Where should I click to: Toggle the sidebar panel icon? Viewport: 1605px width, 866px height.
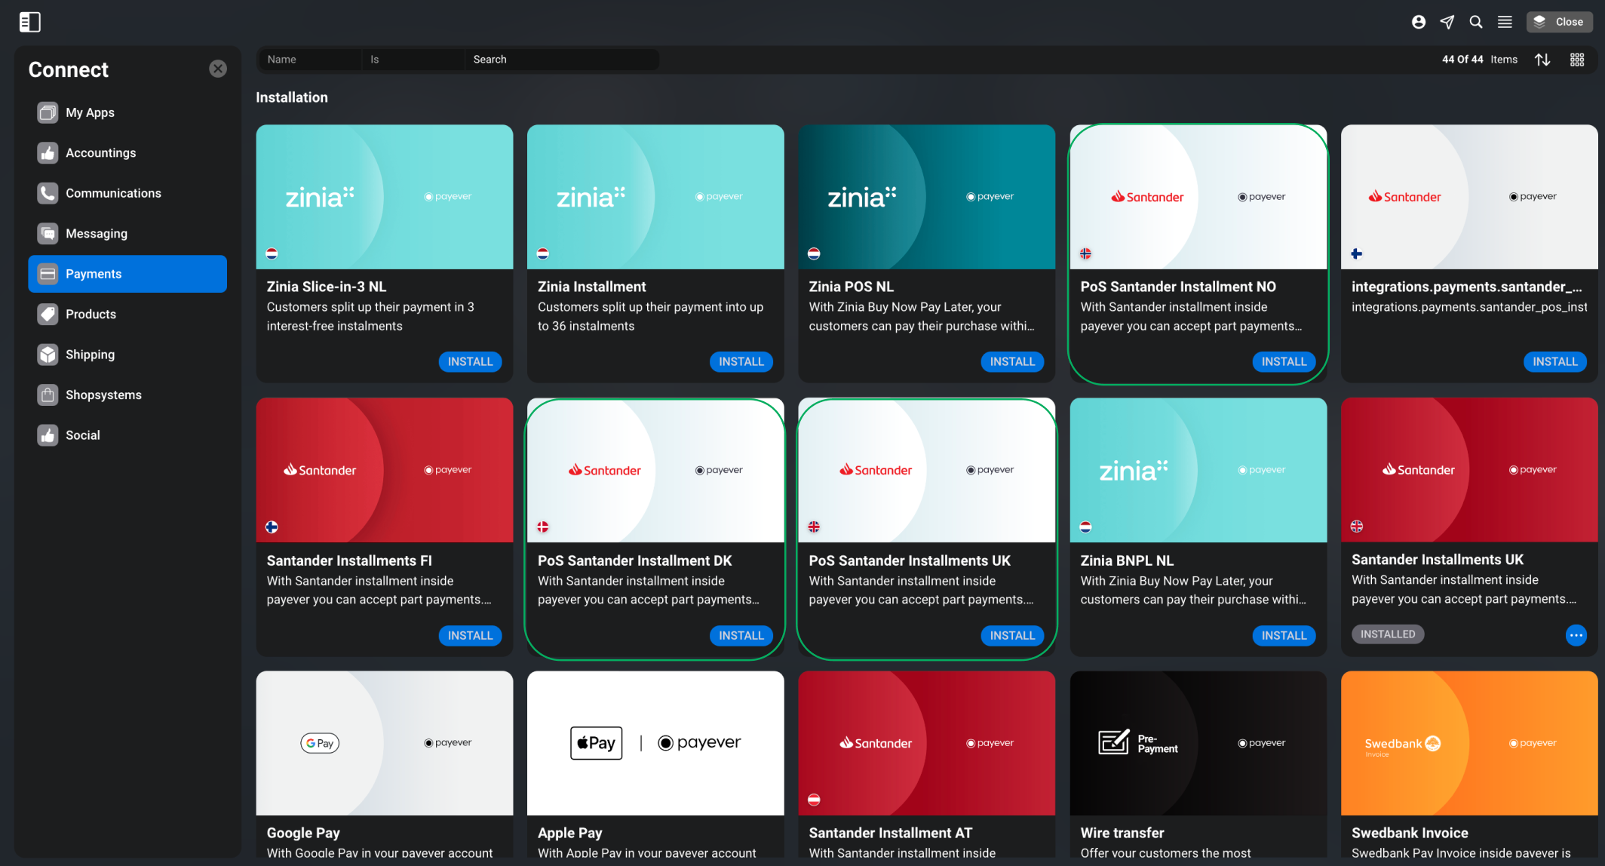pos(29,22)
